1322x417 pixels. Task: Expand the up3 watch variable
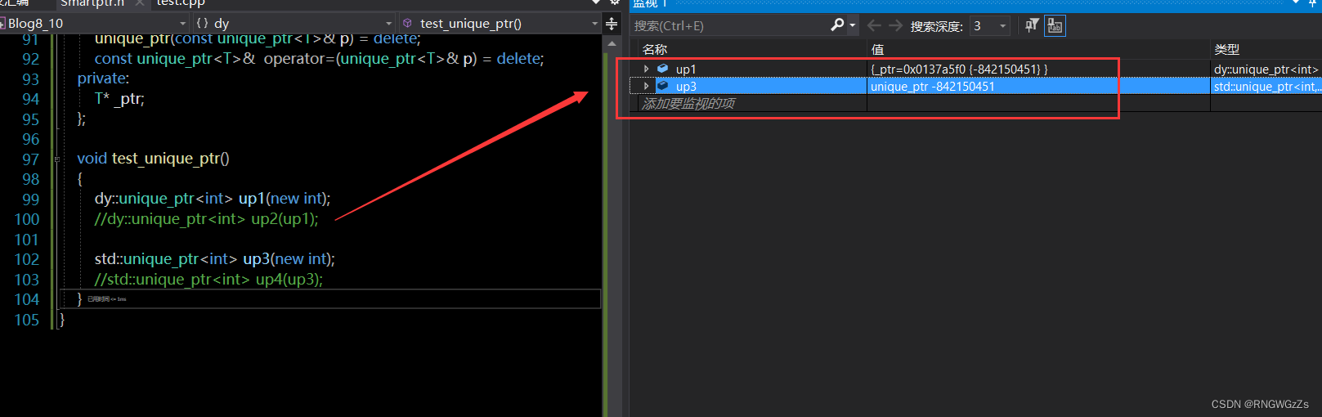pyautogui.click(x=646, y=86)
